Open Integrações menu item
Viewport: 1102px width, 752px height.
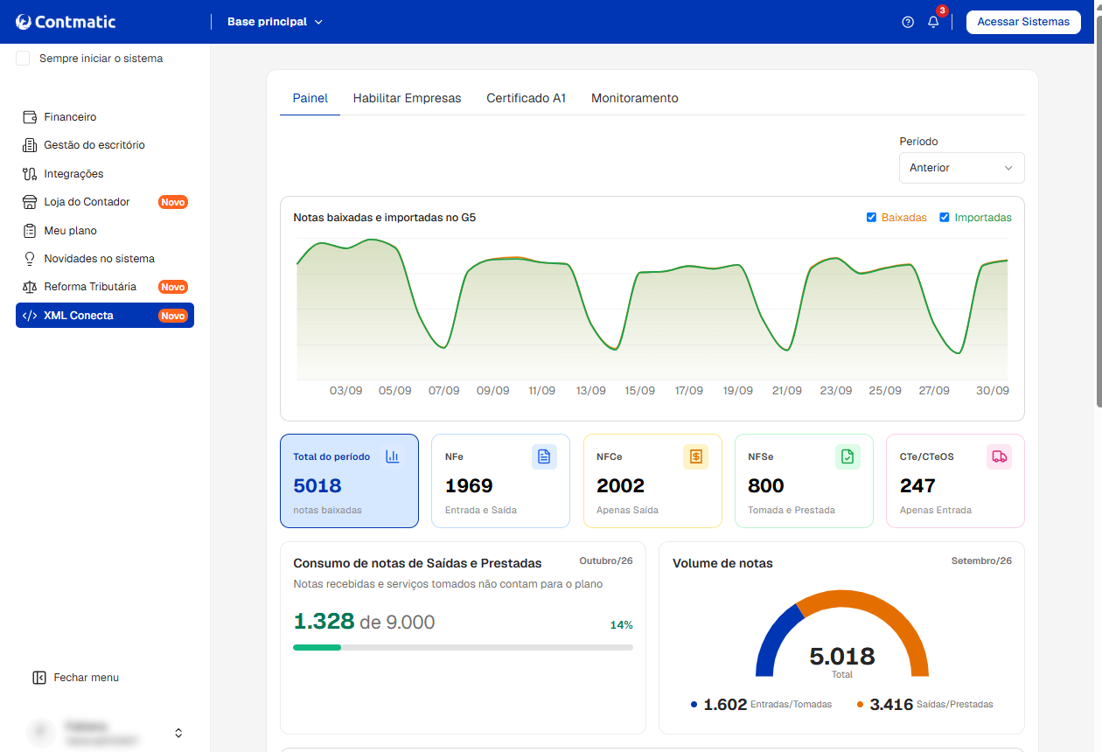[x=105, y=174]
